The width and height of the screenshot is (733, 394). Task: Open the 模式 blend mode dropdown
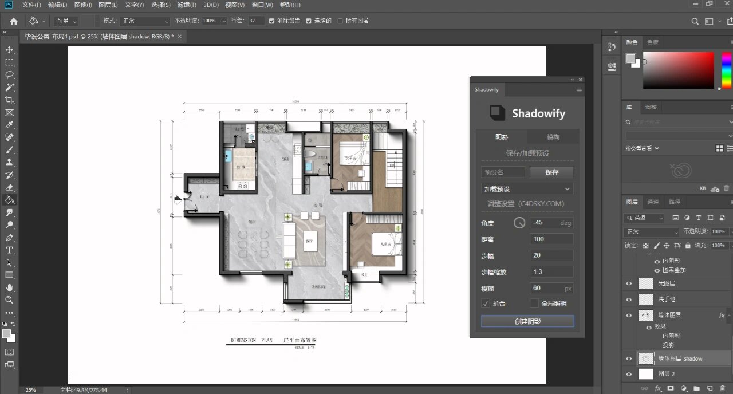pyautogui.click(x=144, y=21)
